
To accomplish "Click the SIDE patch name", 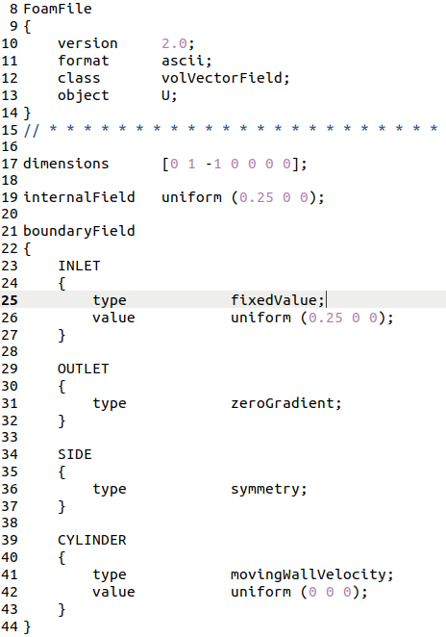I will click(75, 454).
